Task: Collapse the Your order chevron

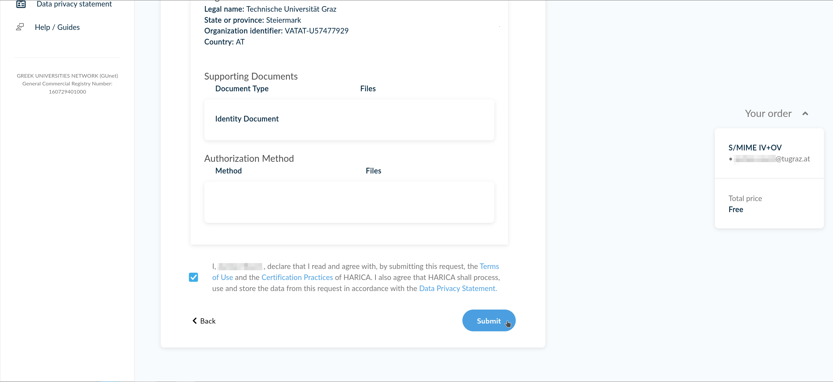Action: 805,113
